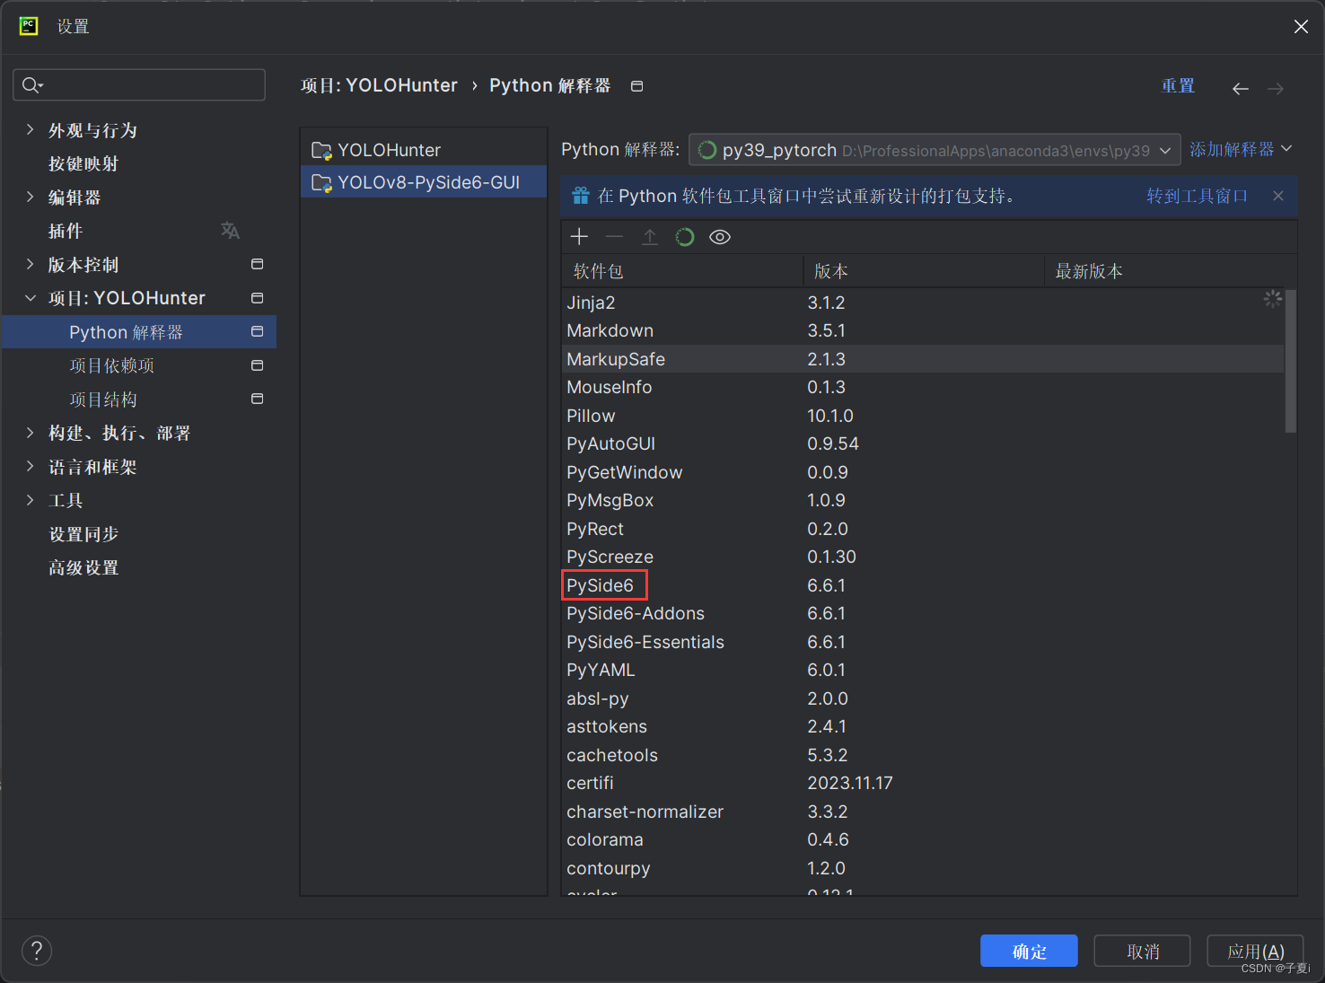Click the 重置 link
The height and width of the screenshot is (983, 1325).
click(1178, 86)
